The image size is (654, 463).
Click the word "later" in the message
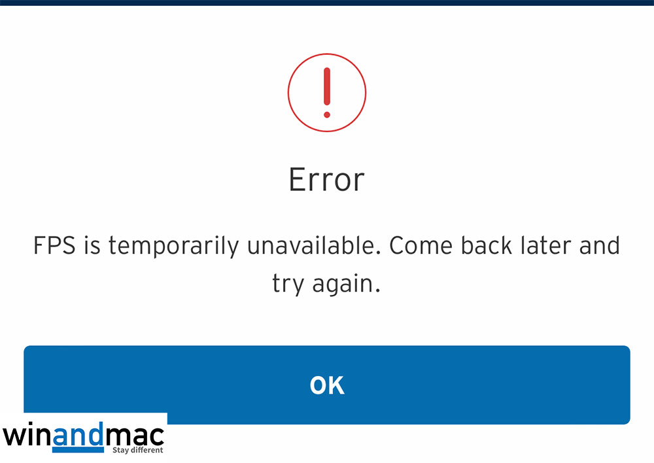coord(546,245)
